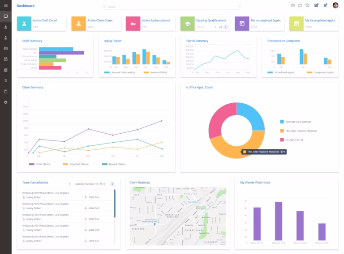Open settings gear icon in sidebar

(x=6, y=102)
